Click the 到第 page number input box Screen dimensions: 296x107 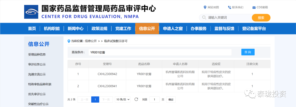click(x=154, y=99)
